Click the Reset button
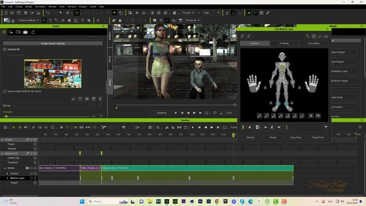Viewport: 366px width, 206px height. point(273,137)
